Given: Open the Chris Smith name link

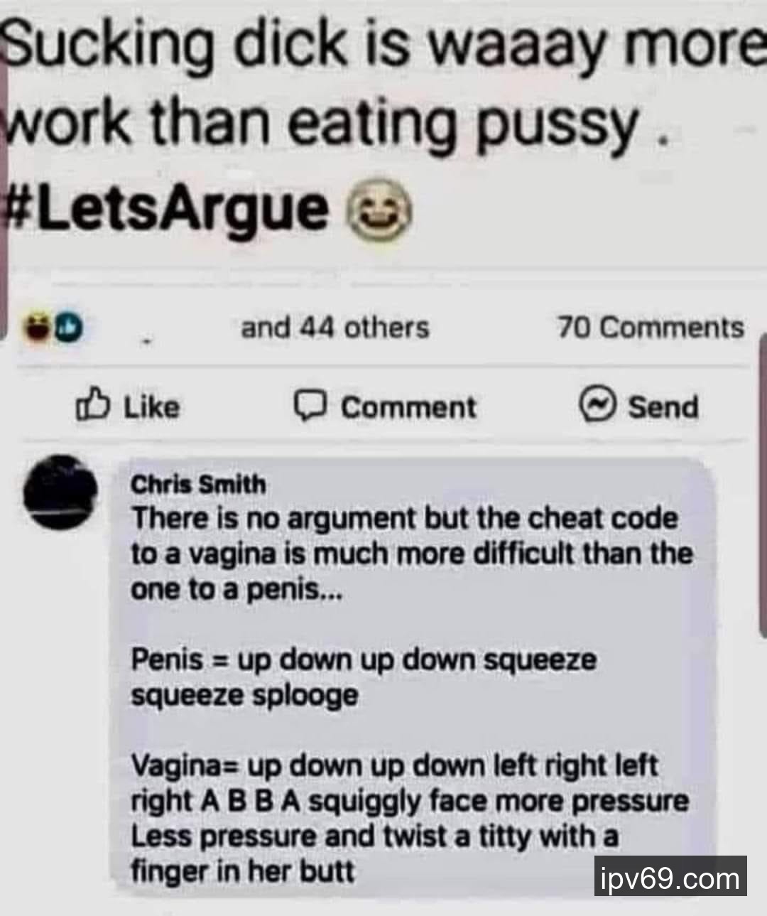Looking at the screenshot, I should tap(198, 485).
